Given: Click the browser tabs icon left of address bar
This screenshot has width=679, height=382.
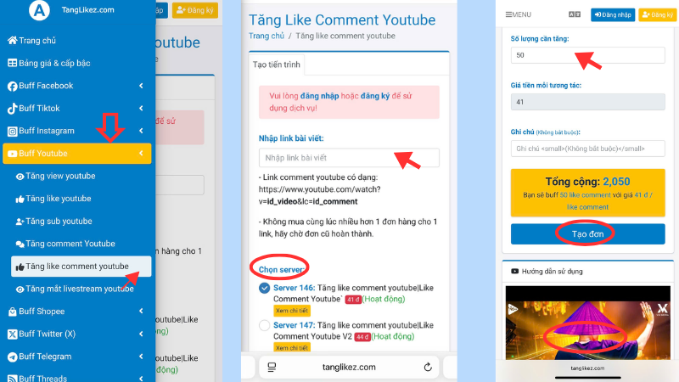Looking at the screenshot, I should pos(272,368).
